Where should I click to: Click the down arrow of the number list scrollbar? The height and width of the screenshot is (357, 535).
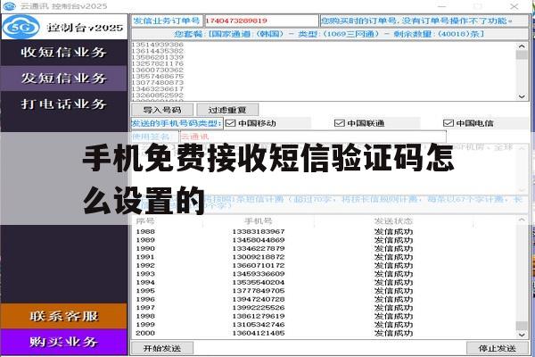pyautogui.click(x=522, y=96)
